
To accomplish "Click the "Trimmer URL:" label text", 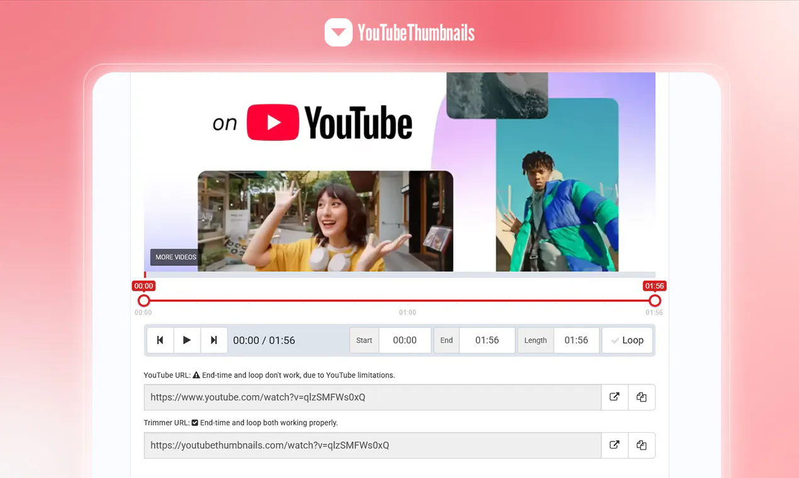I will 167,423.
